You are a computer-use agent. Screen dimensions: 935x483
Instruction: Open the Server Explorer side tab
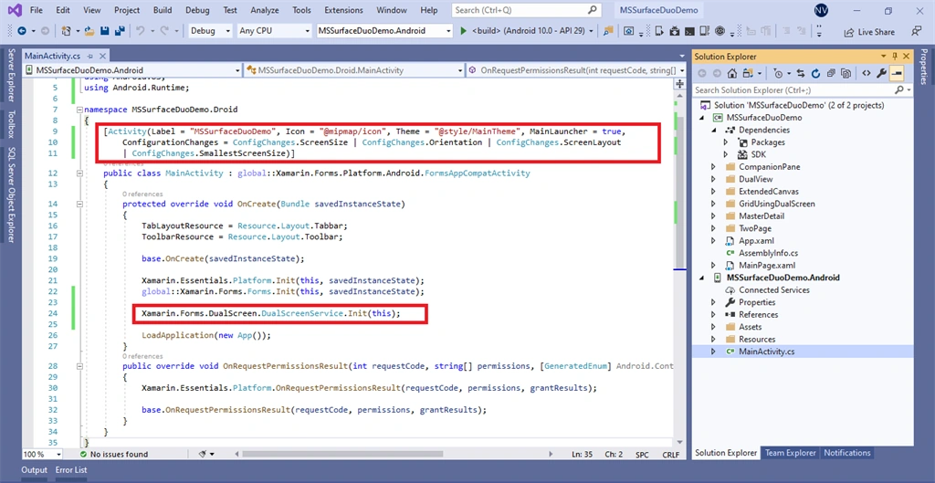(x=11, y=76)
